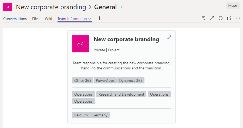Click the Private label button
243x128 pixels.
tap(233, 6)
